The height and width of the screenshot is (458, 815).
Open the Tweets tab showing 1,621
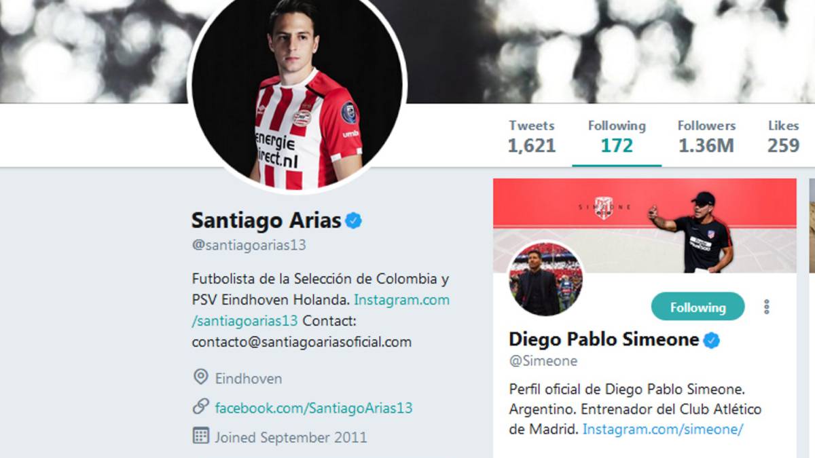pos(532,136)
